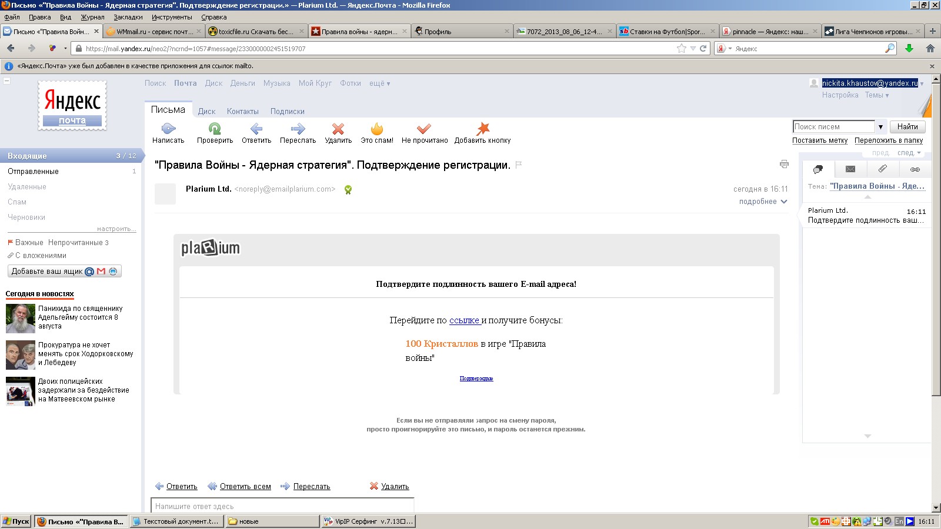Click the green verified sender badge
This screenshot has height=529, width=941.
348,189
